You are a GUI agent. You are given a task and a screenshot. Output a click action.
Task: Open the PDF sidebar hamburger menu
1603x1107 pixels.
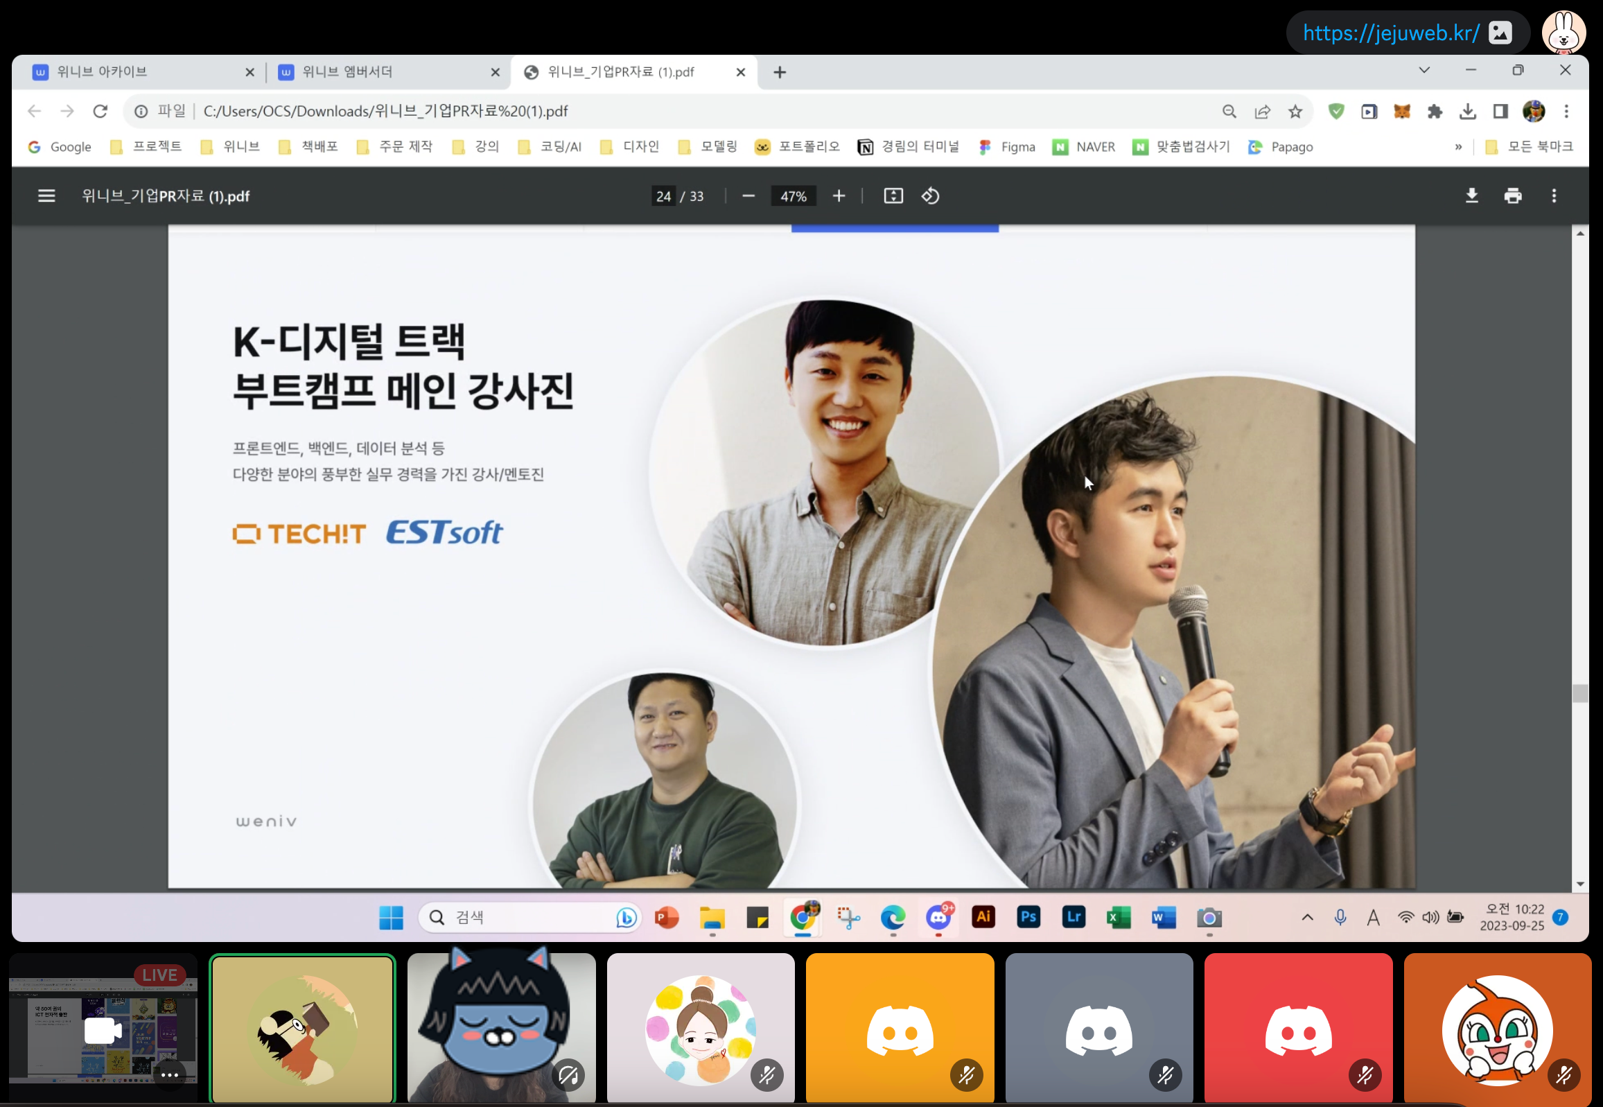pyautogui.click(x=46, y=196)
